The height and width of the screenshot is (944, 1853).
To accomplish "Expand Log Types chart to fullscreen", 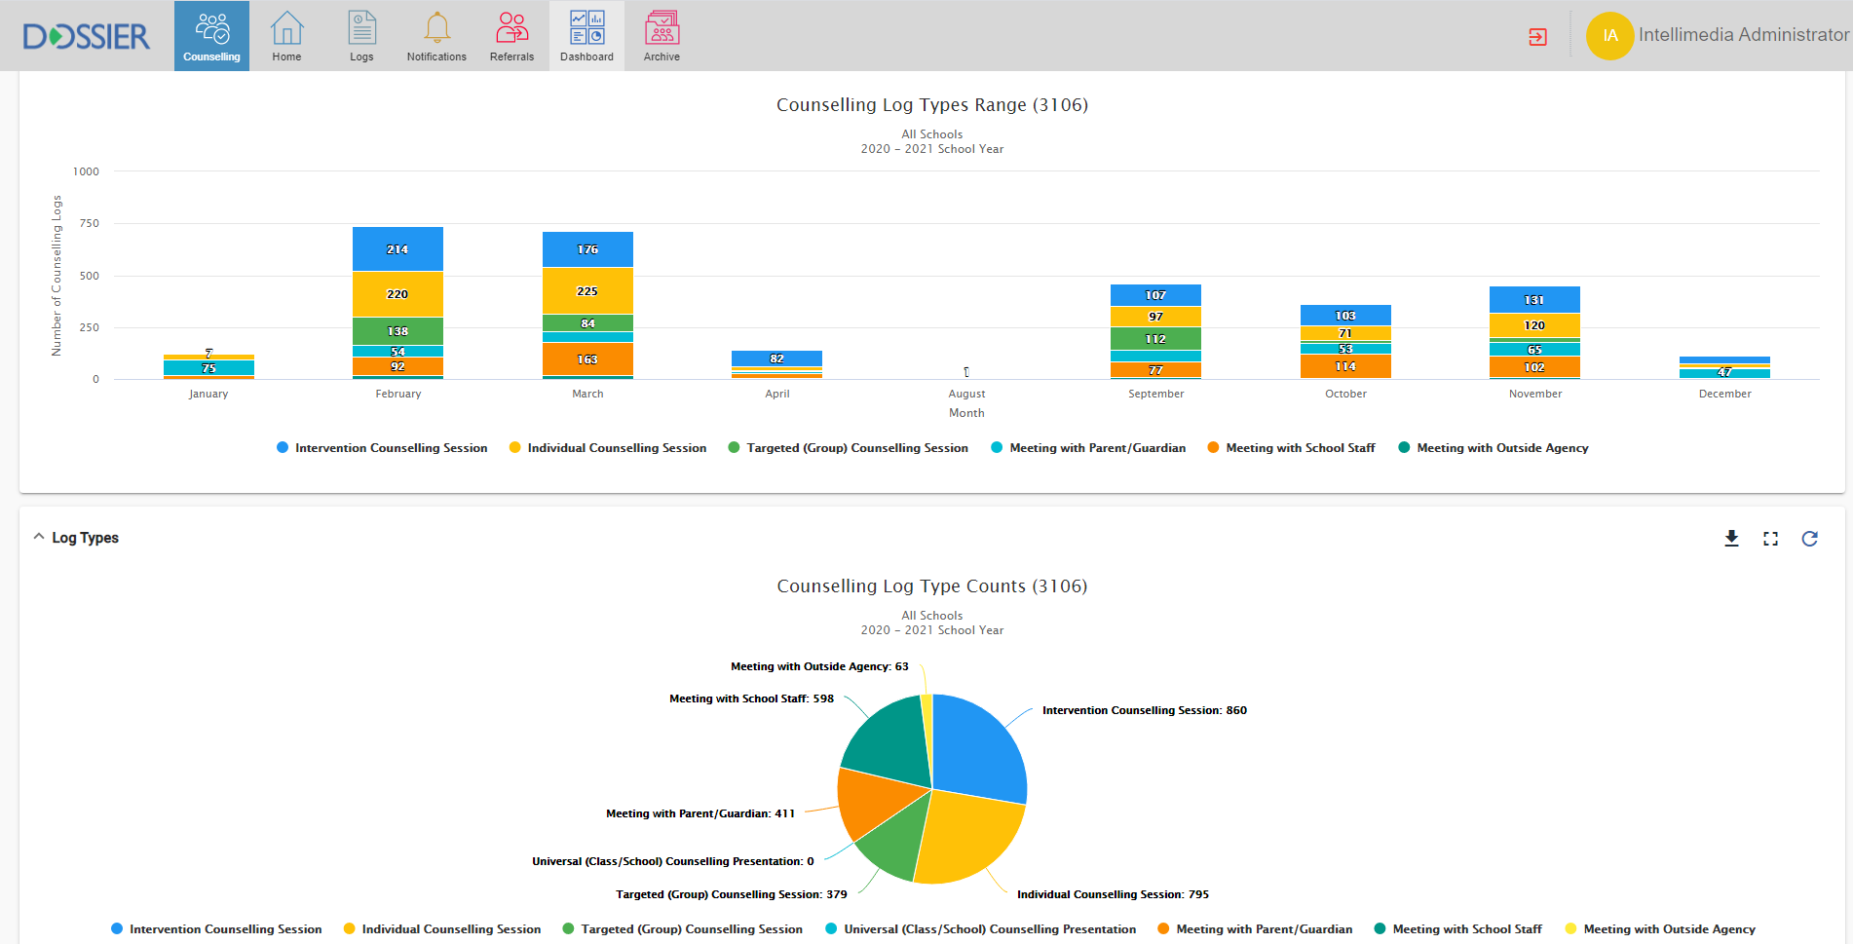I will click(1770, 539).
